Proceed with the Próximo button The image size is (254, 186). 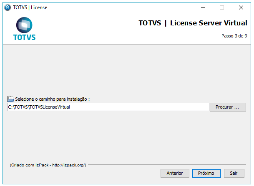point(206,173)
